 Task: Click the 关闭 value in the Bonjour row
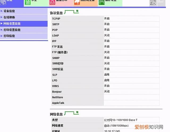[x=107, y=91]
